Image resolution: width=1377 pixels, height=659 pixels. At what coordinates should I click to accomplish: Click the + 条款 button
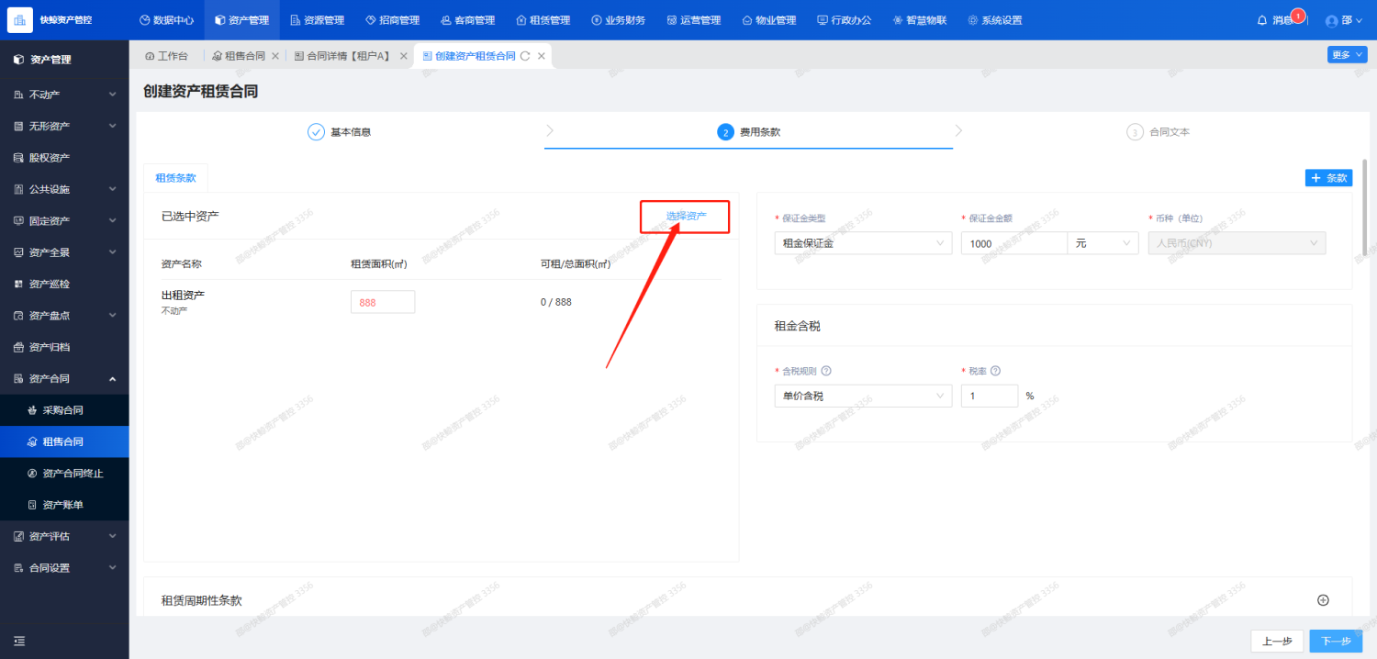coord(1328,178)
